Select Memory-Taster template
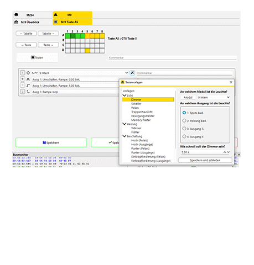This screenshot has width=254, height=265. click(141, 120)
